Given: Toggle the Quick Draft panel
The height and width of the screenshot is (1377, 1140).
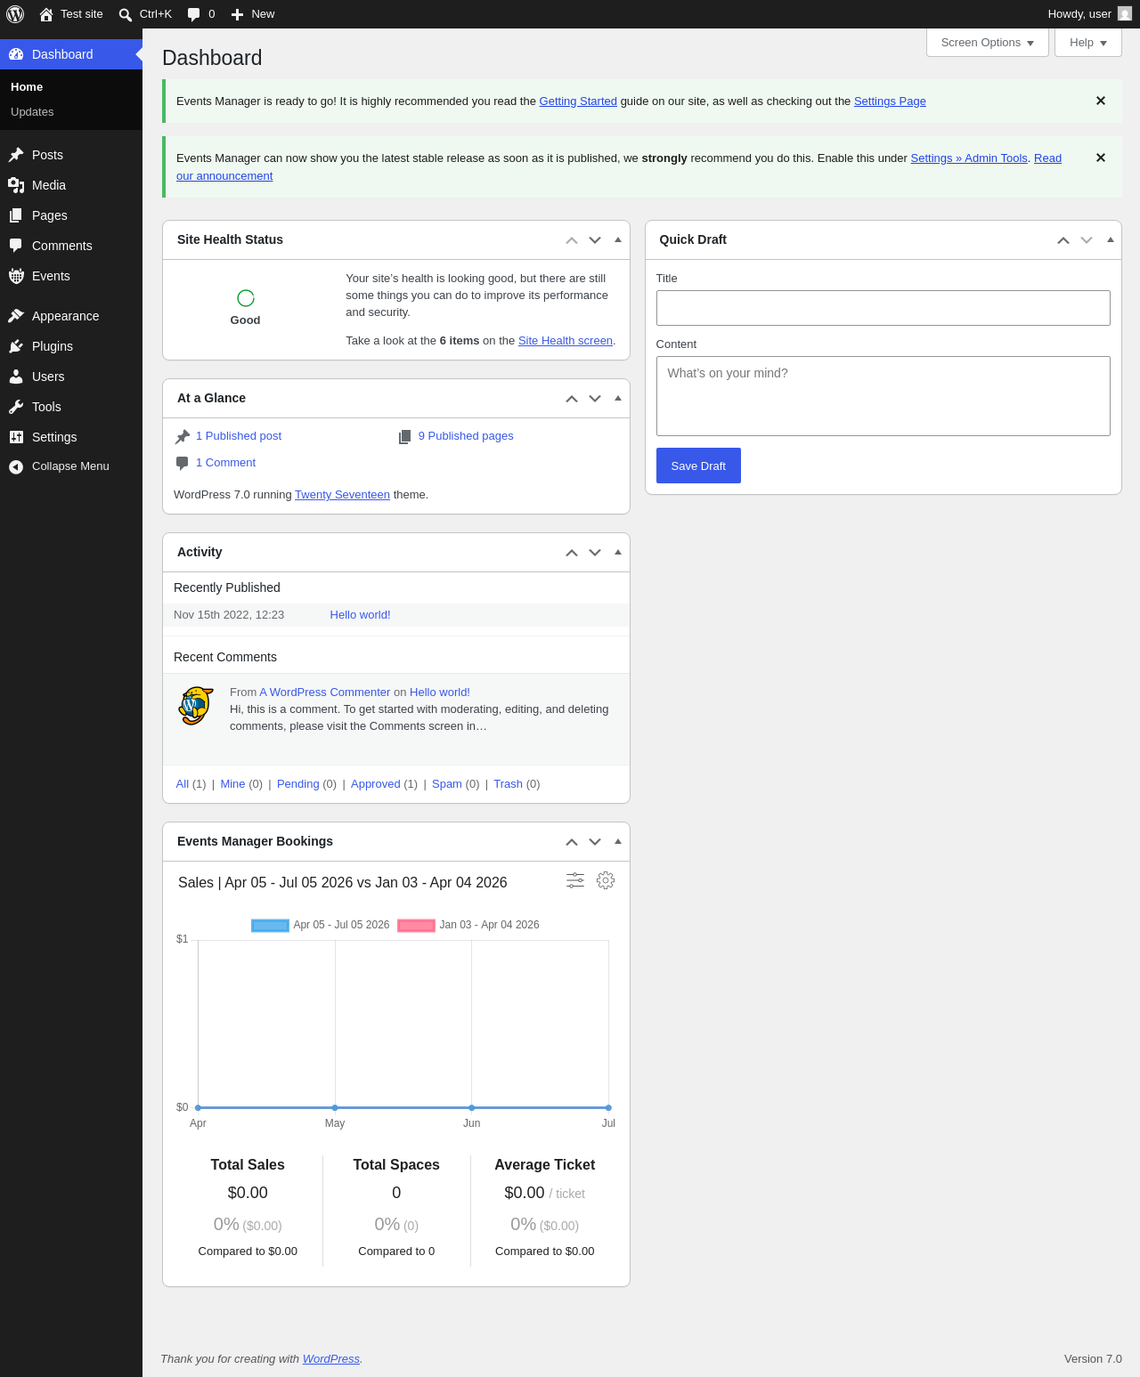Looking at the screenshot, I should click(1111, 239).
